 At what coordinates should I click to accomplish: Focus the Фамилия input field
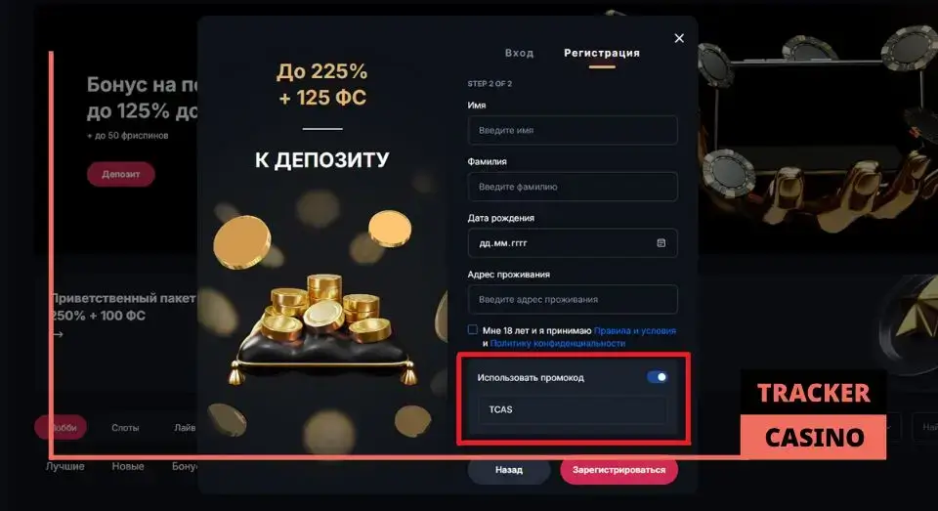(573, 187)
